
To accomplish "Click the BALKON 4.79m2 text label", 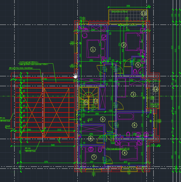I will point(119,12).
